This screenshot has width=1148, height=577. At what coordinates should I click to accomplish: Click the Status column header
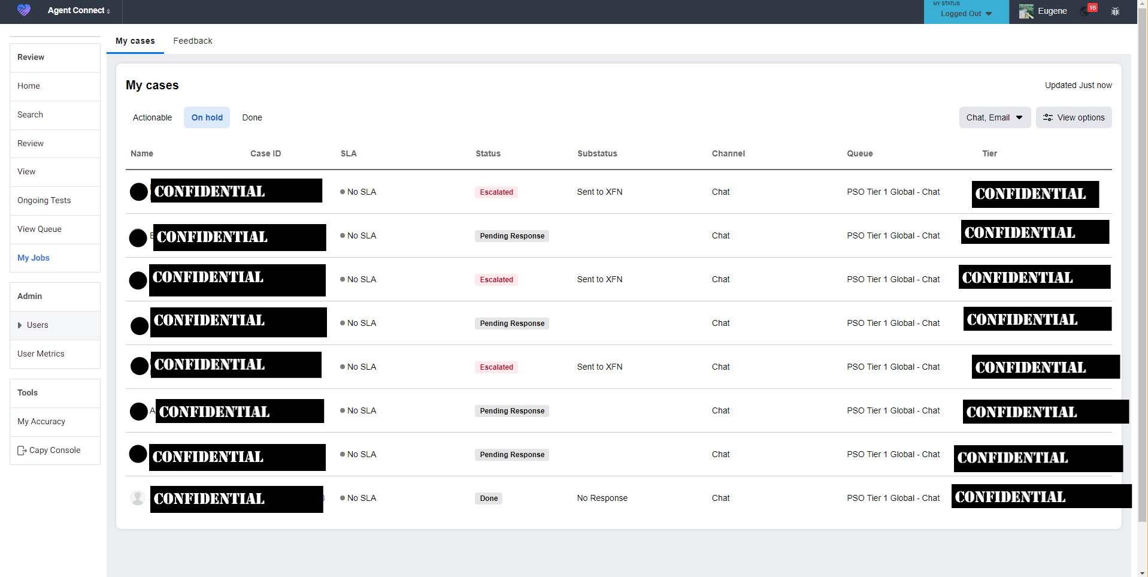488,153
